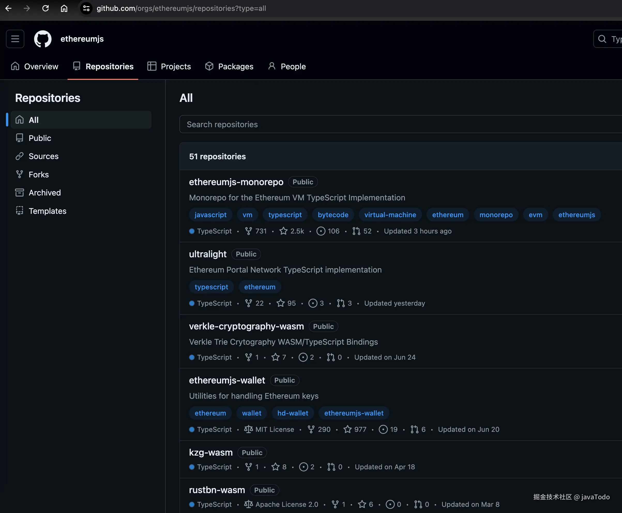Click browser reload page icon
The image size is (622, 513).
45,8
